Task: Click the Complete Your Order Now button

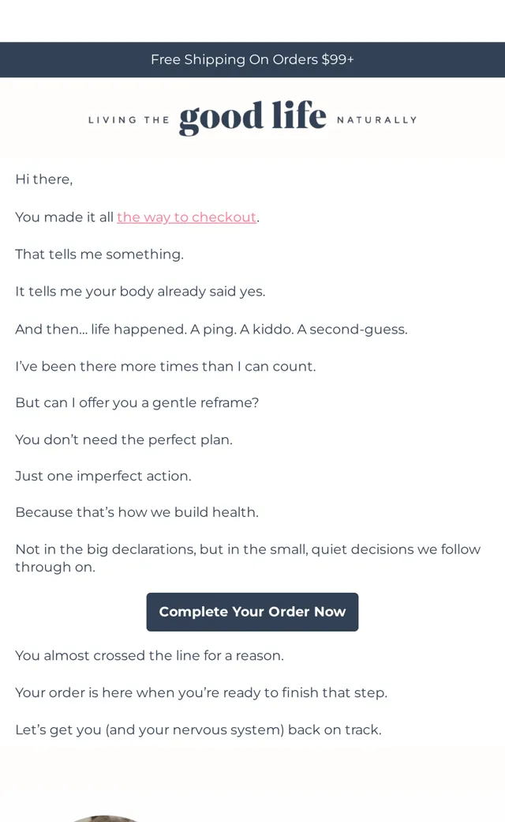Action: click(252, 612)
